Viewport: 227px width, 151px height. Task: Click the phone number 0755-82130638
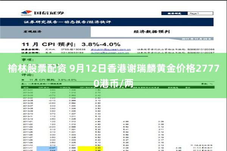[73, 49]
